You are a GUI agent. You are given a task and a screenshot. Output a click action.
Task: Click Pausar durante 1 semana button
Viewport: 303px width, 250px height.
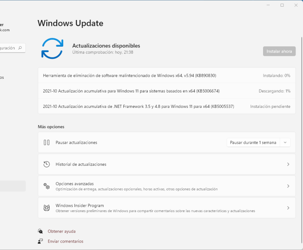[253, 142]
